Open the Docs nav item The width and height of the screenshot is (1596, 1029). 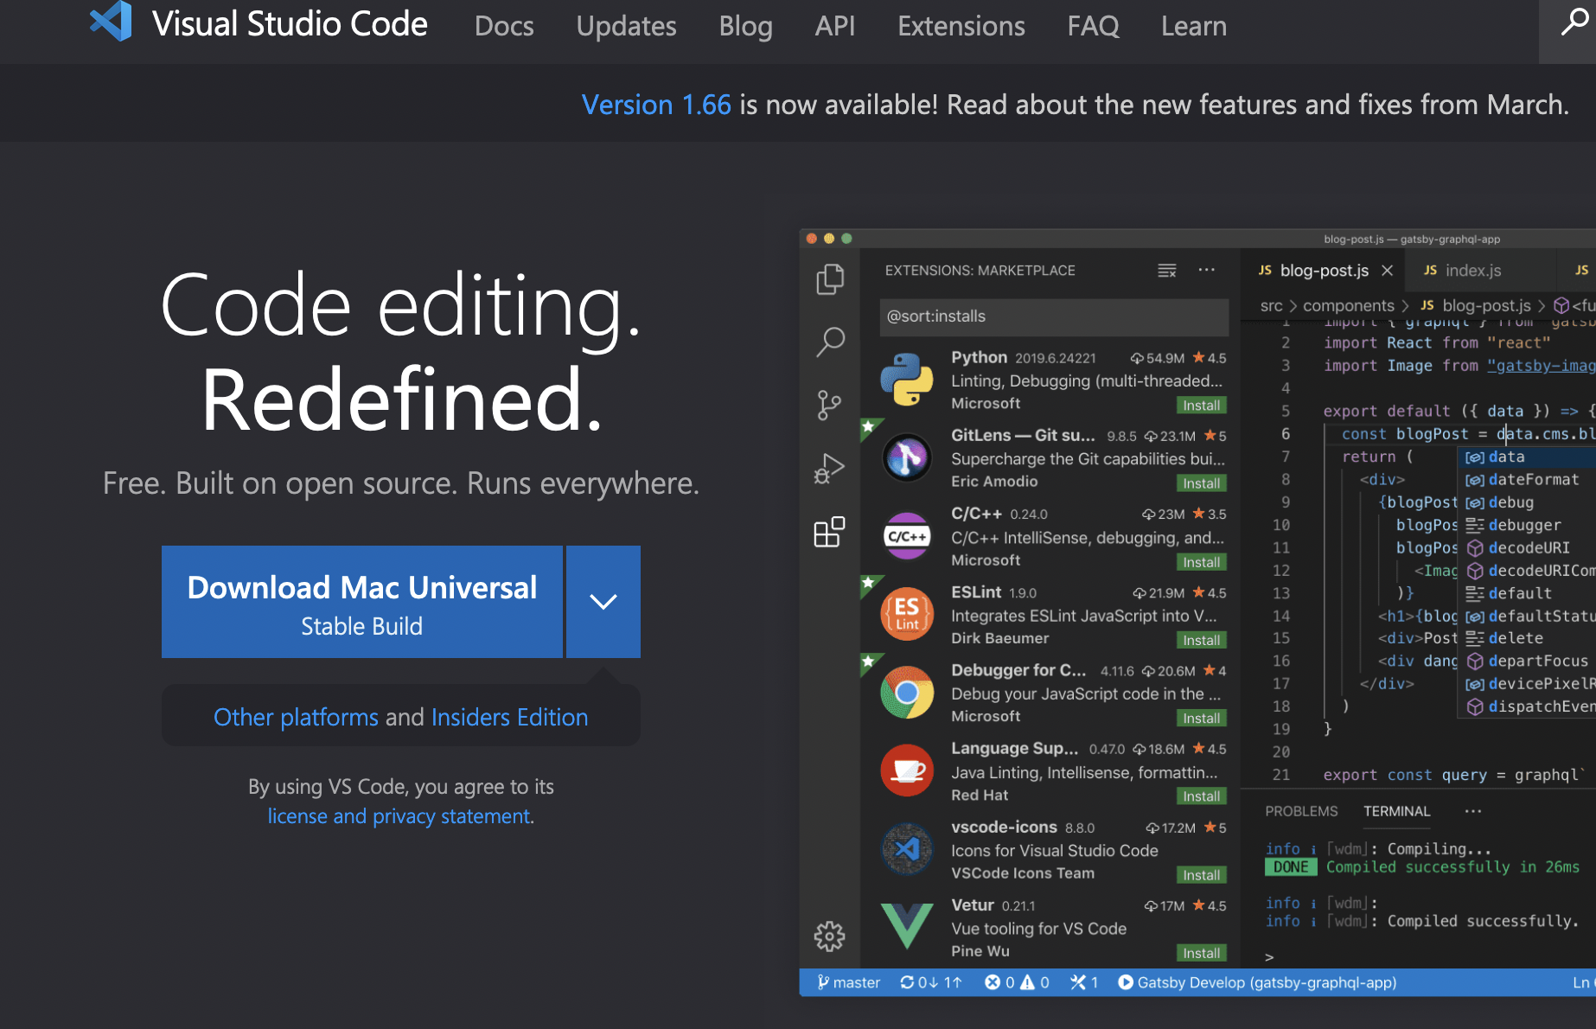point(504,26)
